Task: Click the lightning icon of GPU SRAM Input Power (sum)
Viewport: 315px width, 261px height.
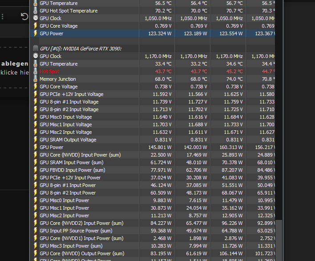Action: tap(35, 162)
